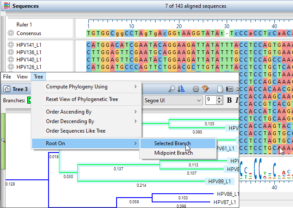Viewport: 293px width, 208px height.
Task: Click ruler position 20 marker
Action: point(179,26)
